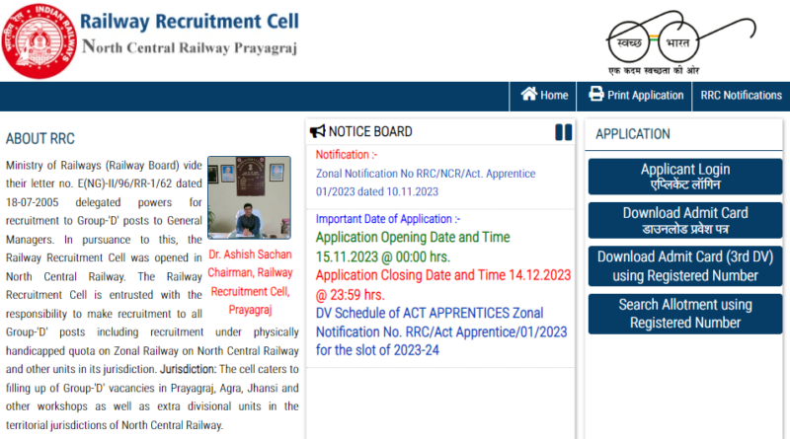Click the ABOUT RRC heading
This screenshot has height=439, width=790.
point(40,139)
